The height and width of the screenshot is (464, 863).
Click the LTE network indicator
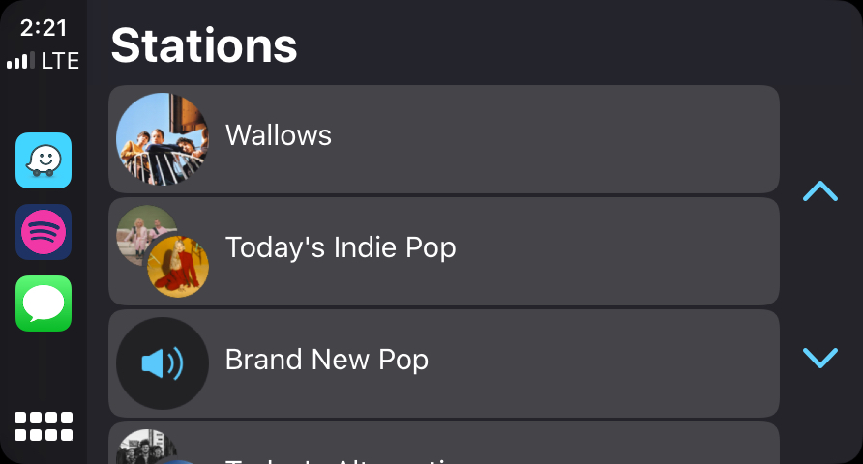[60, 62]
